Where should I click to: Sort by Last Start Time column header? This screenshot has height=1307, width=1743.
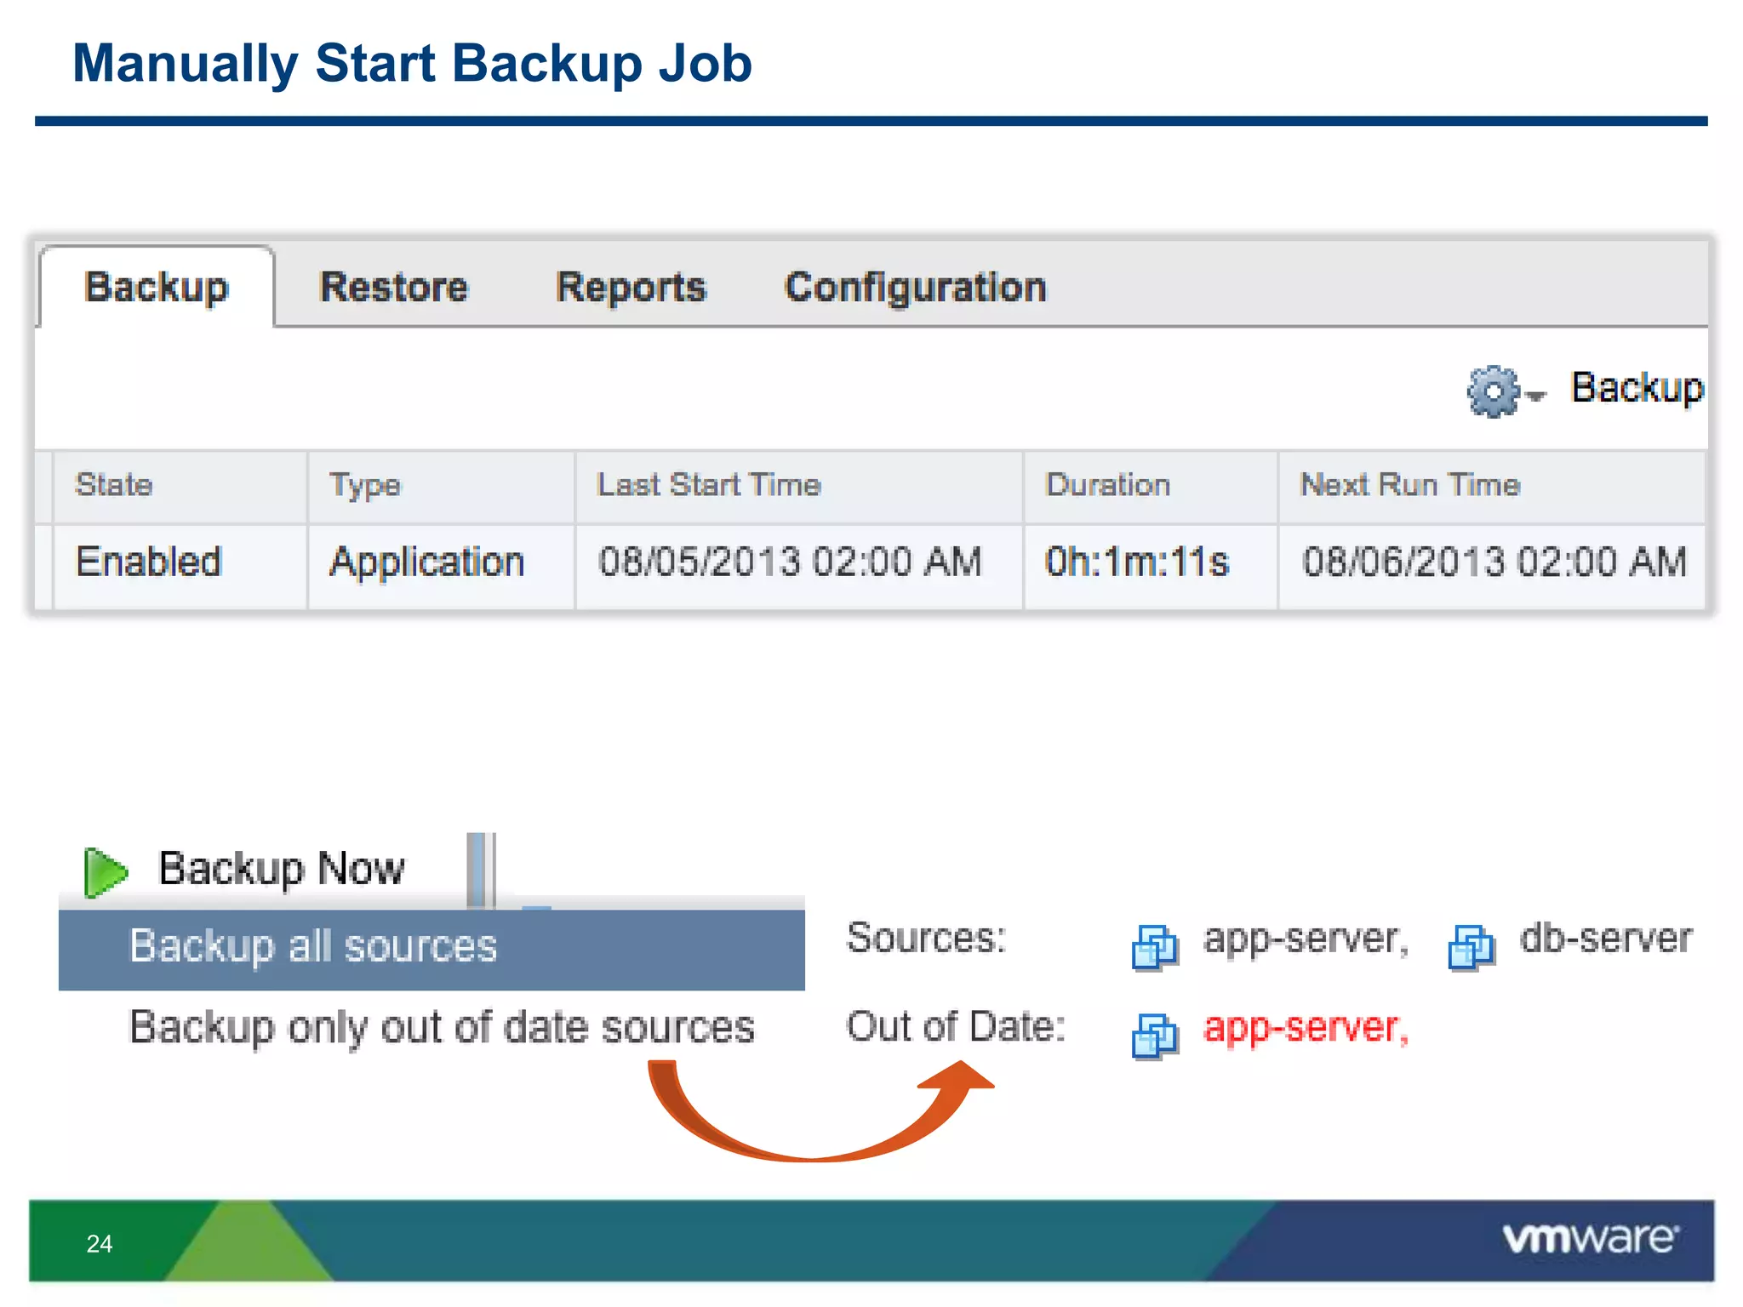tap(798, 486)
